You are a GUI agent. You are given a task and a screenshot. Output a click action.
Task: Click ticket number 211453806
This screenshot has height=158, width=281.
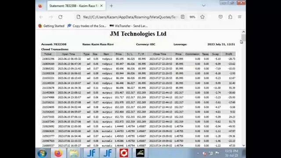pos(48,93)
